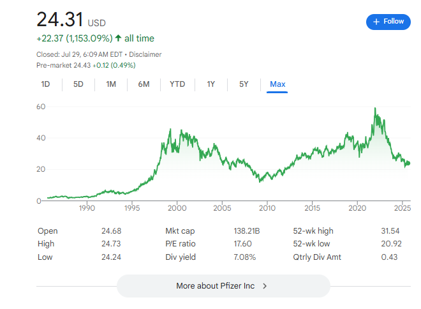Click the Closed: Jul 29 timestamp text
This screenshot has width=421, height=309.
tap(80, 54)
